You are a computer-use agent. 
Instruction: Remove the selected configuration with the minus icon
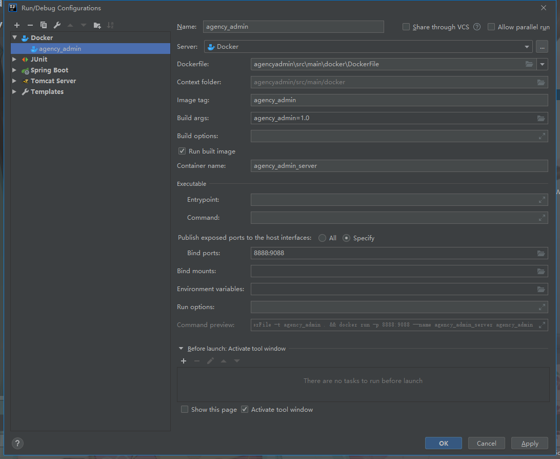(30, 25)
